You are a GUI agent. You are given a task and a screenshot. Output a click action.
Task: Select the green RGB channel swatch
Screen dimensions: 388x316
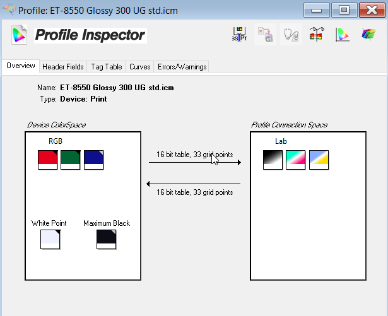click(71, 160)
